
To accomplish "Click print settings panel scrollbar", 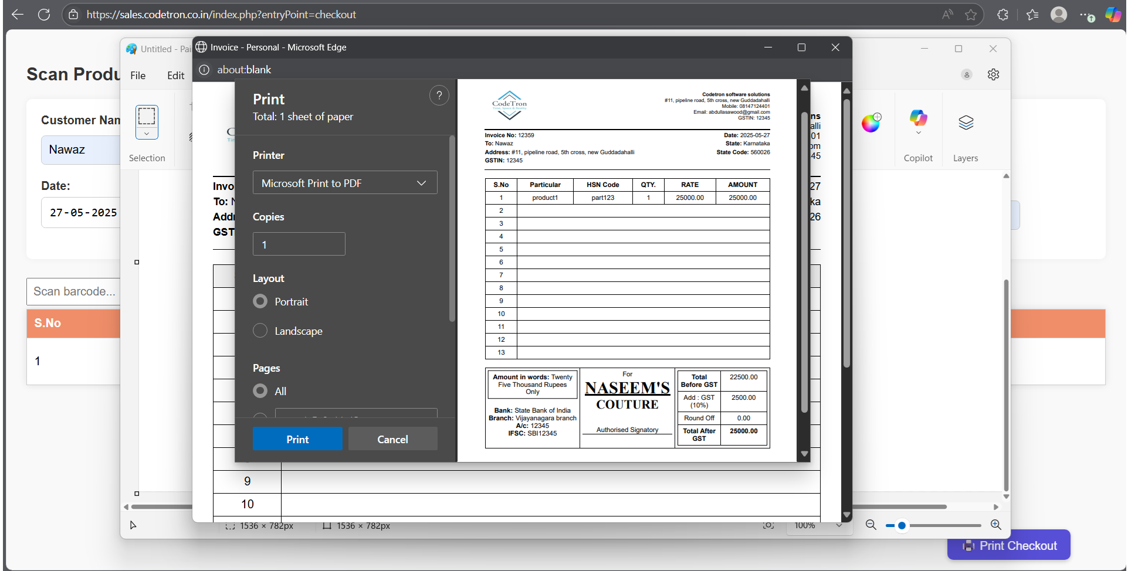I will click(452, 229).
